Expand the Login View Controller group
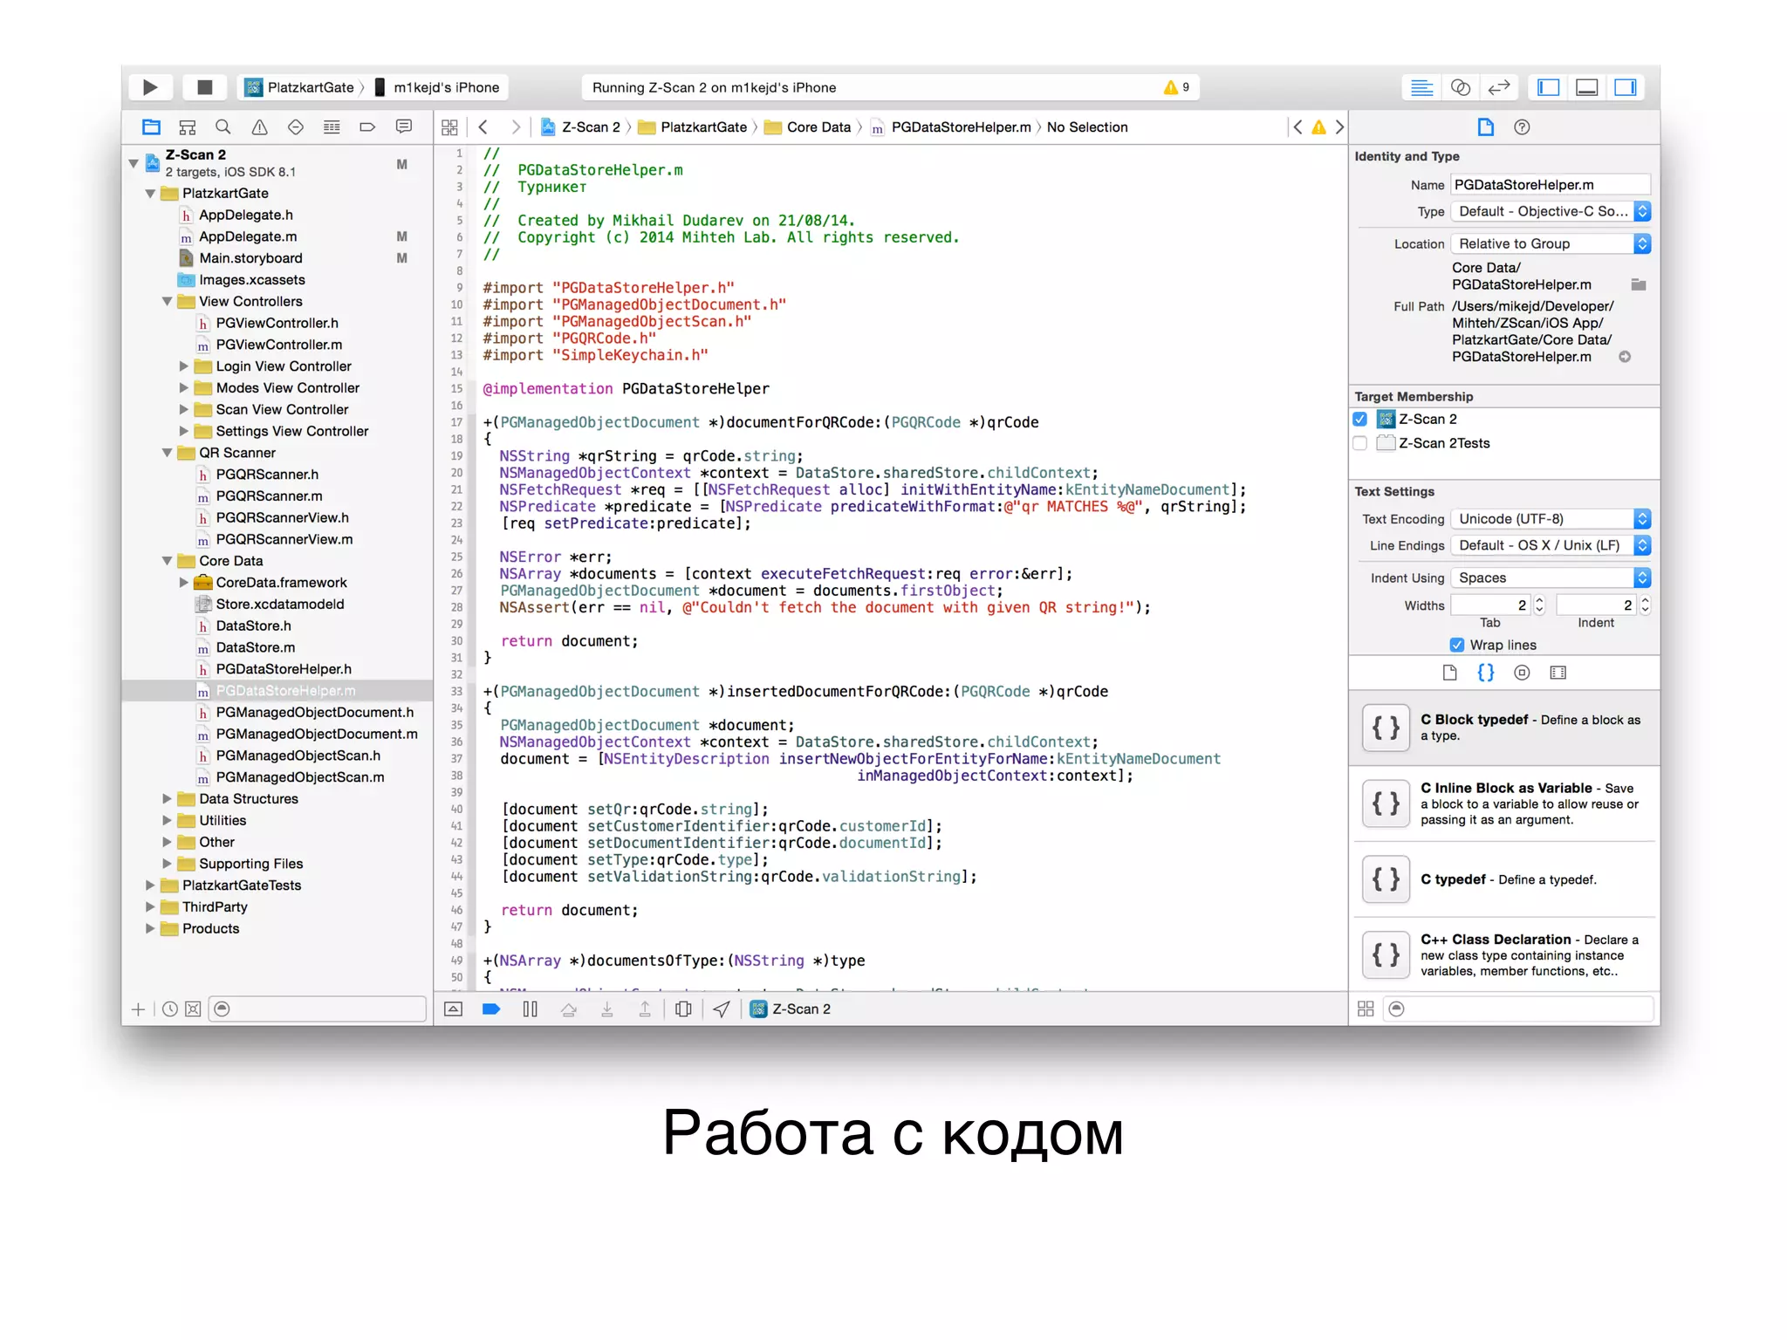 tap(184, 366)
